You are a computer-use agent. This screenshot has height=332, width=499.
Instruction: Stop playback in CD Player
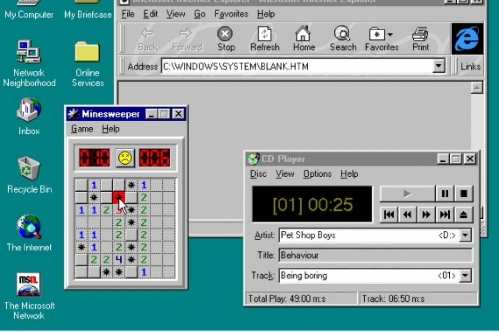coord(464,194)
